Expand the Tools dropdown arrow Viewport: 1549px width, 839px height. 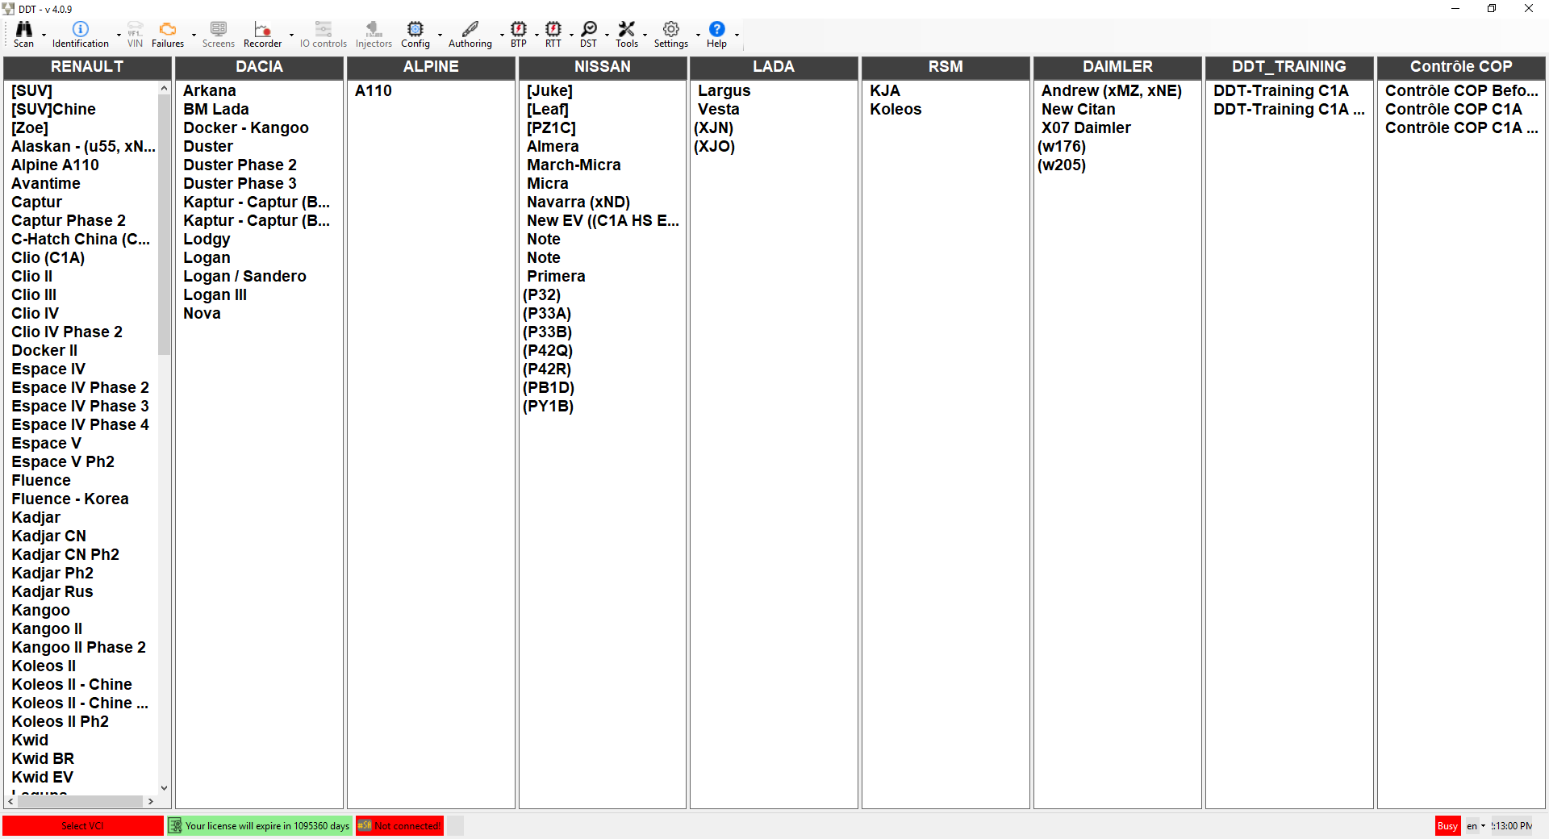tap(645, 35)
